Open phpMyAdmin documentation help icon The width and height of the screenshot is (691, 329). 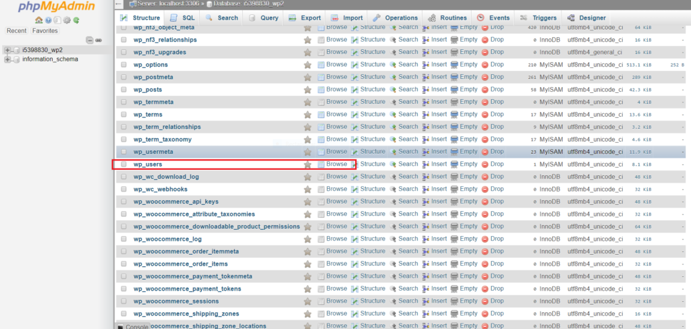pyautogui.click(x=48, y=20)
